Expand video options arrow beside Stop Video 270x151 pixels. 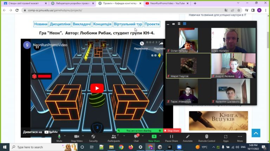click(x=83, y=136)
